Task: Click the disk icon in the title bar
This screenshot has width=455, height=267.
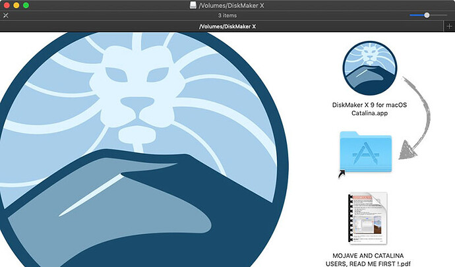Action: [192, 5]
